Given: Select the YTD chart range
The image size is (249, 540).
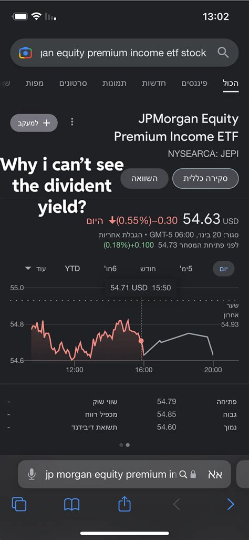Looking at the screenshot, I should click(72, 269).
